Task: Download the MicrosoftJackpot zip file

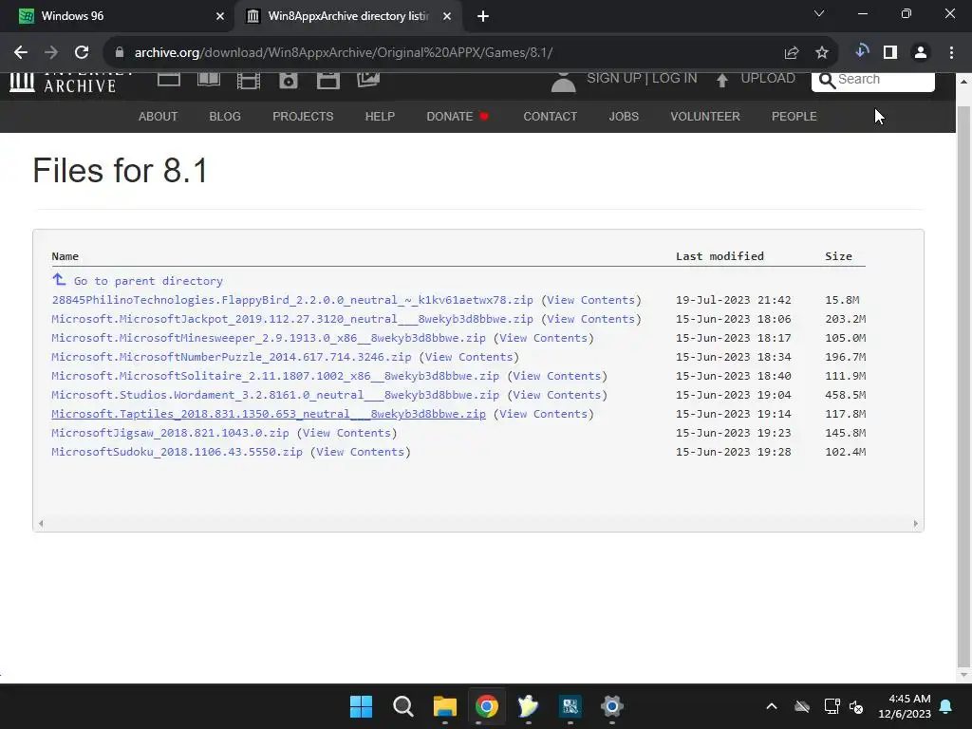Action: click(292, 319)
